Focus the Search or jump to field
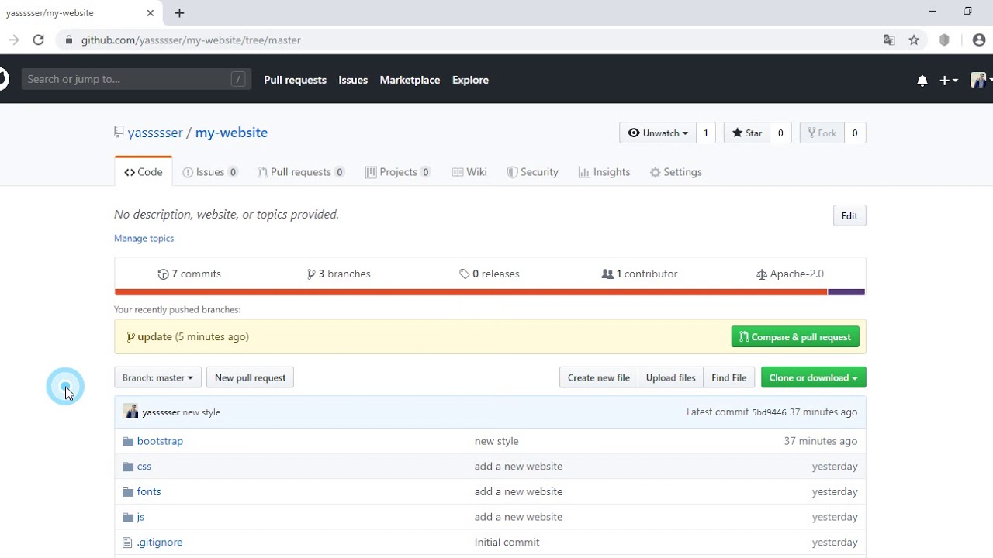 [137, 79]
